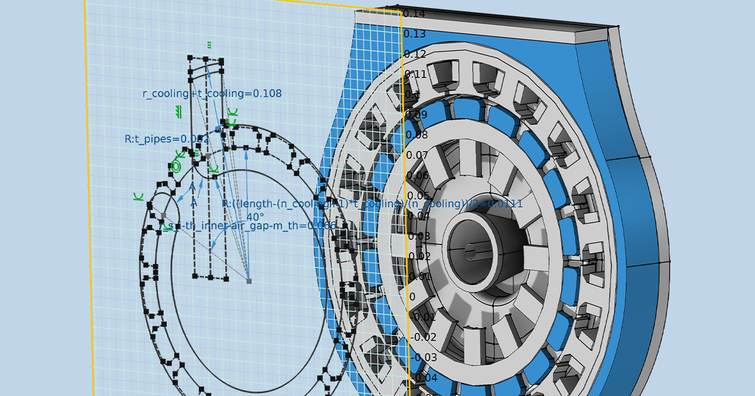The height and width of the screenshot is (396, 755).
Task: Select the tangent constraint icon near the bottom-left arc
Action: click(x=138, y=197)
